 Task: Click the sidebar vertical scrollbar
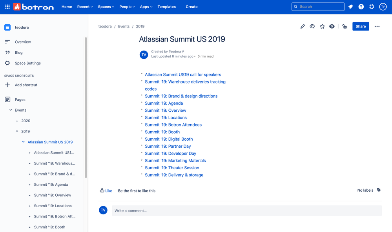(86, 107)
